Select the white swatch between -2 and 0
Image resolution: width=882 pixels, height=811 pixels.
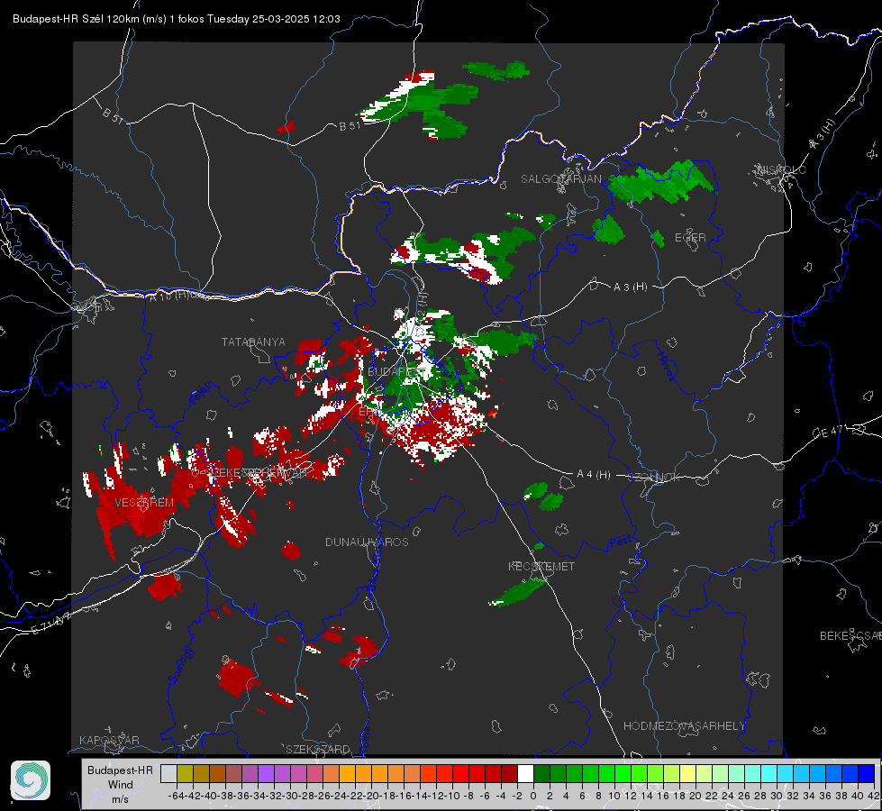coord(525,773)
